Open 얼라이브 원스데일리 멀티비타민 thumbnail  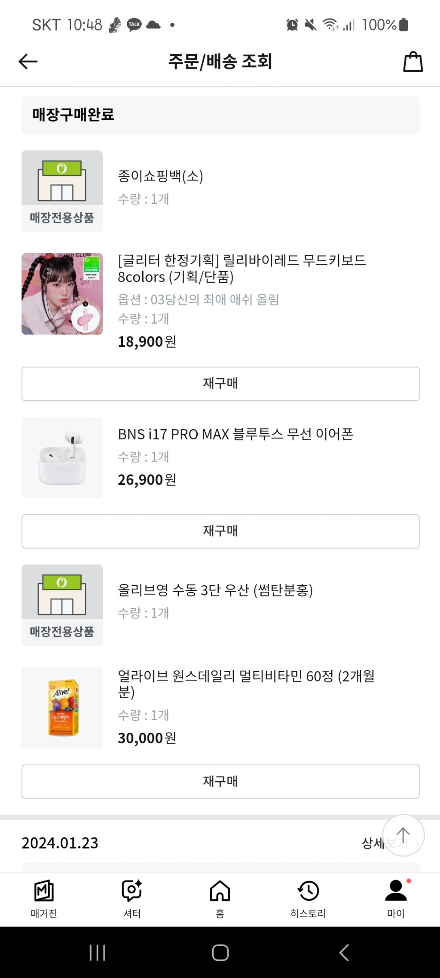pyautogui.click(x=62, y=707)
